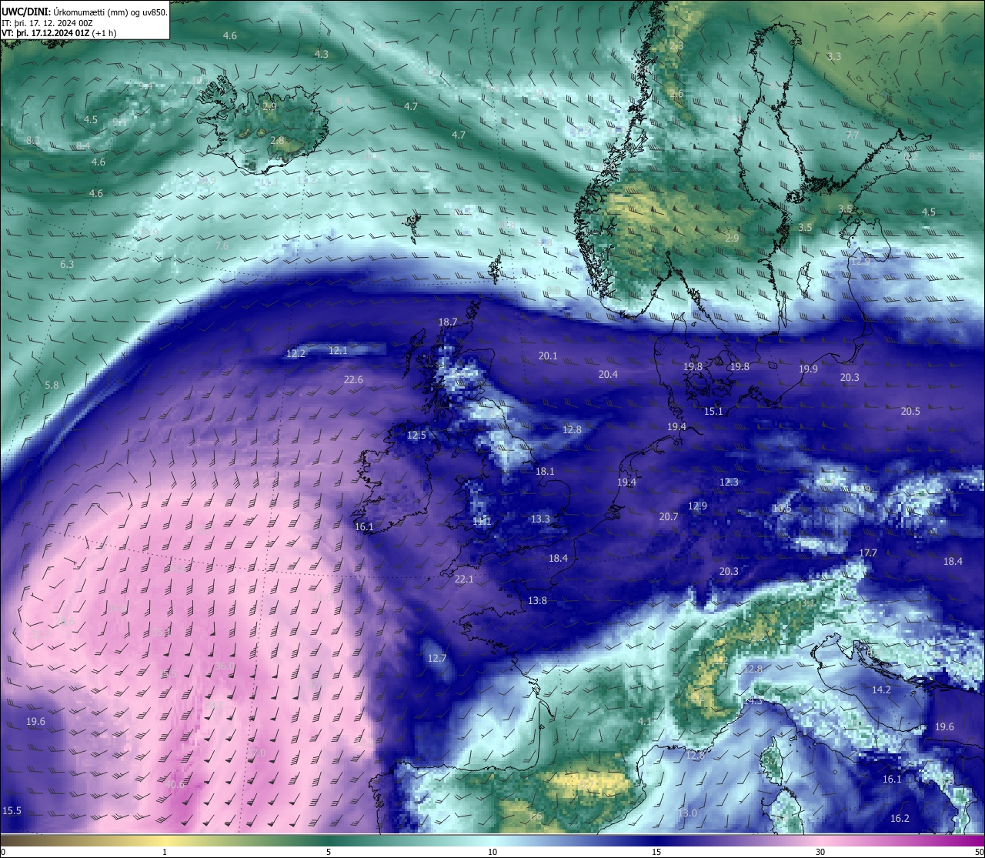The height and width of the screenshot is (858, 985).
Task: Click the 17.7 value label
Action: 868,553
